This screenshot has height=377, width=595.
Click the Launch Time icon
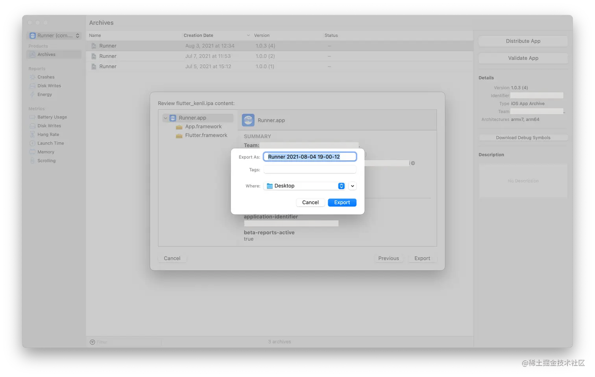point(32,143)
